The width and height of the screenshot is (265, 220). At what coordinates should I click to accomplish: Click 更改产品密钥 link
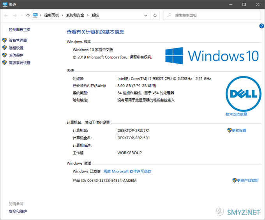(x=247, y=181)
